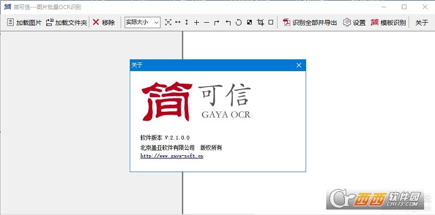Click 识别全部并导出 recognize and export
Image resolution: width=435 pixels, height=215 pixels.
[309, 22]
